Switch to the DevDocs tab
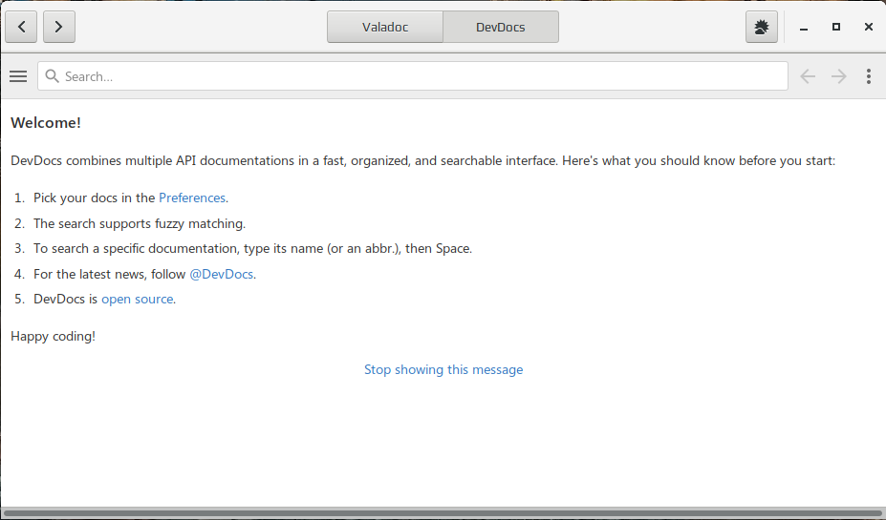Image resolution: width=886 pixels, height=520 pixels. click(501, 27)
